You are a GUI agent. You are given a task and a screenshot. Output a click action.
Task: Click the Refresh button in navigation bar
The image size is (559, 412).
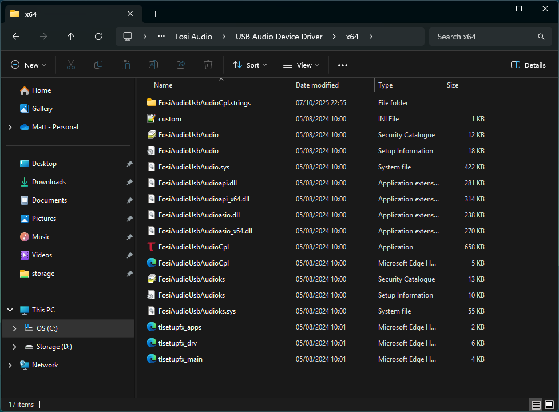coord(98,37)
